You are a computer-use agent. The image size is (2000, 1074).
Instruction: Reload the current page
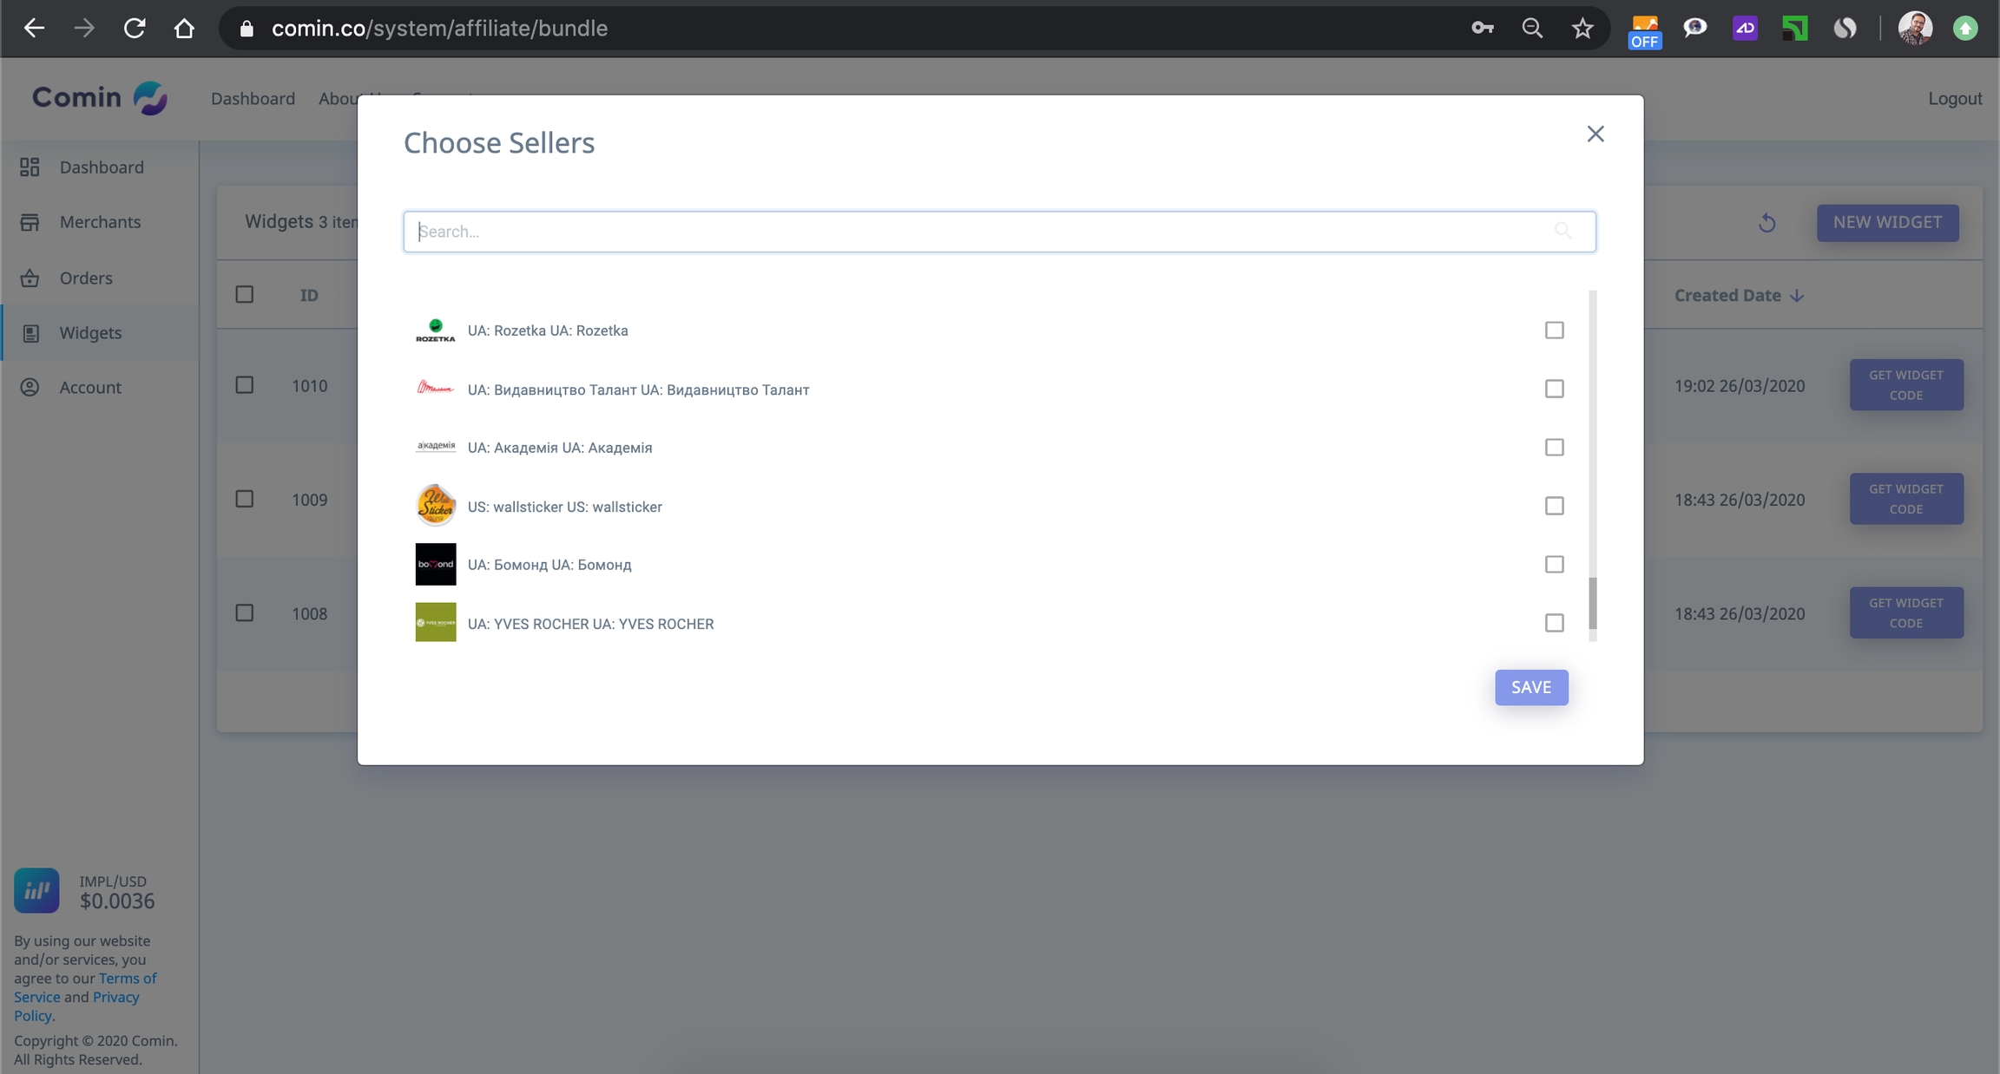pyautogui.click(x=135, y=28)
